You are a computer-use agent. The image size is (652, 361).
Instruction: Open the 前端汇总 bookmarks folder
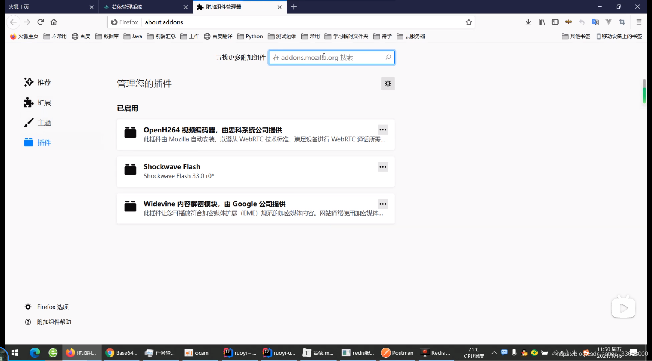point(161,36)
